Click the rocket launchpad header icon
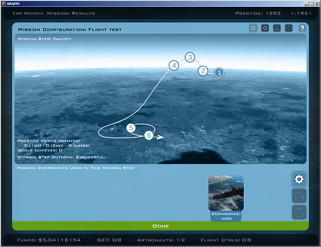321x247 pixels. pos(277,28)
